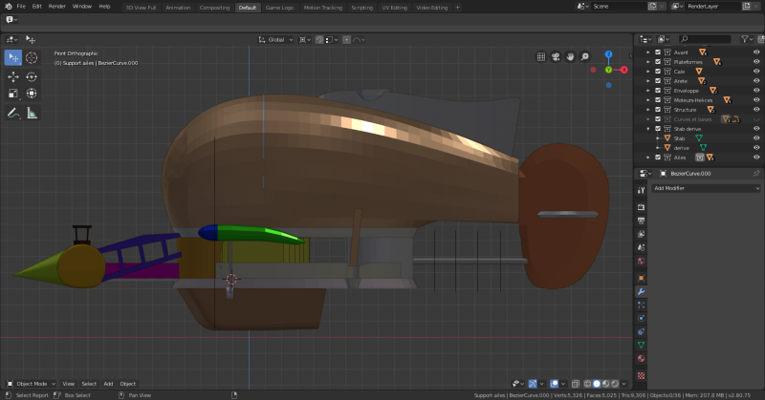This screenshot has height=400, width=765.
Task: Switch to orthographic grid view toggle
Action: tap(541, 56)
